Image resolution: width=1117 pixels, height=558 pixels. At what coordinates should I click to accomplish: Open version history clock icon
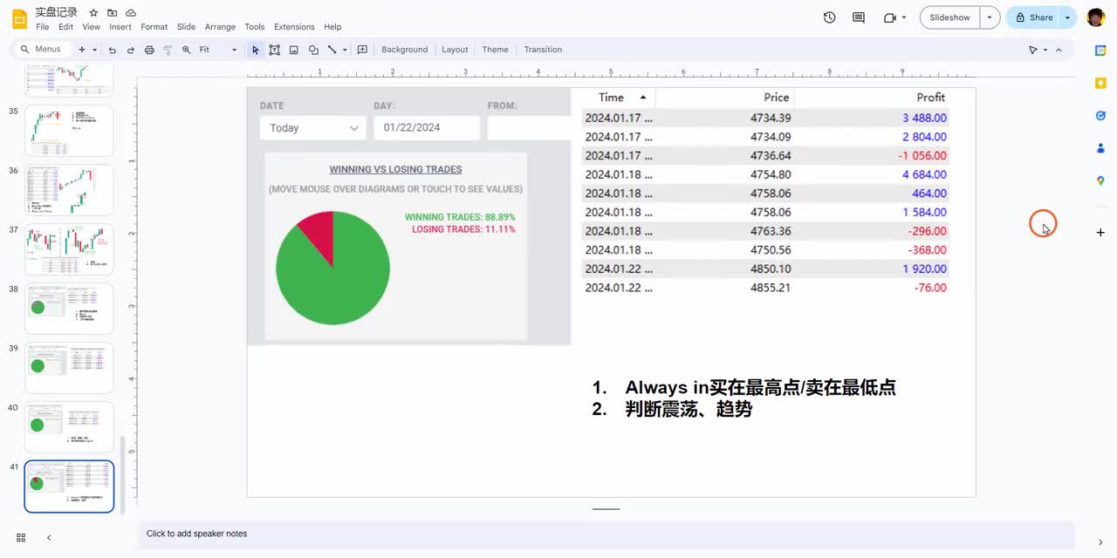tap(829, 17)
